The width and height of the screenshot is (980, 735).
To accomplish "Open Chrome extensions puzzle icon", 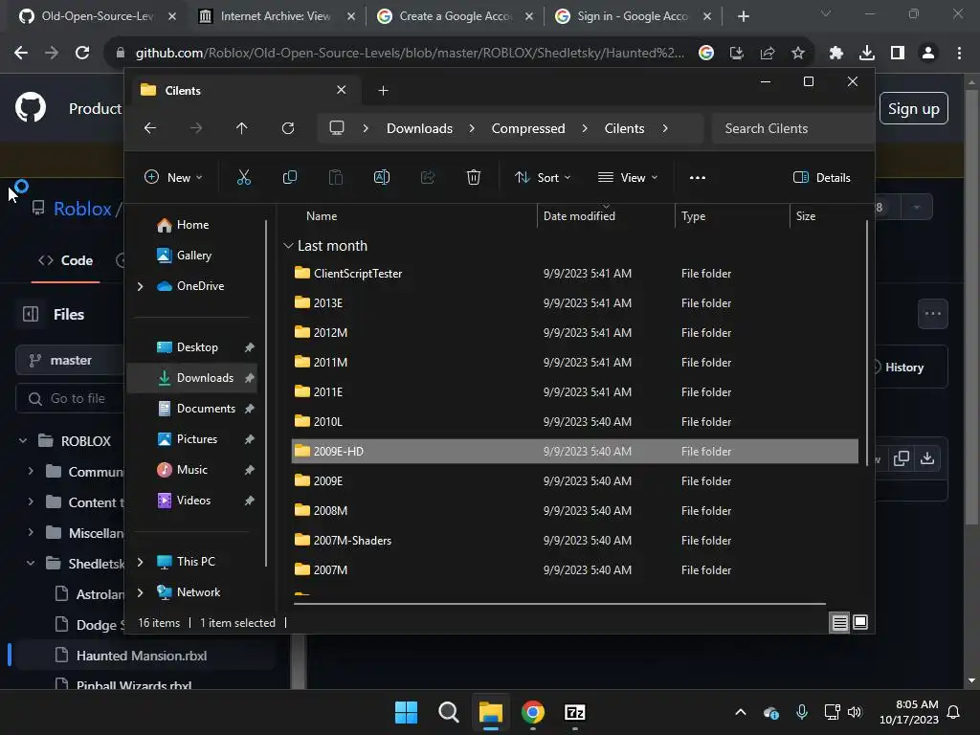I will (835, 54).
